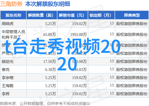Select shareholder name 李宗檀
The image size is (149, 106).
(x=8, y=78)
